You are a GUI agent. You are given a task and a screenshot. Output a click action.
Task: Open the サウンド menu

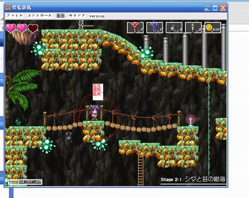77,15
